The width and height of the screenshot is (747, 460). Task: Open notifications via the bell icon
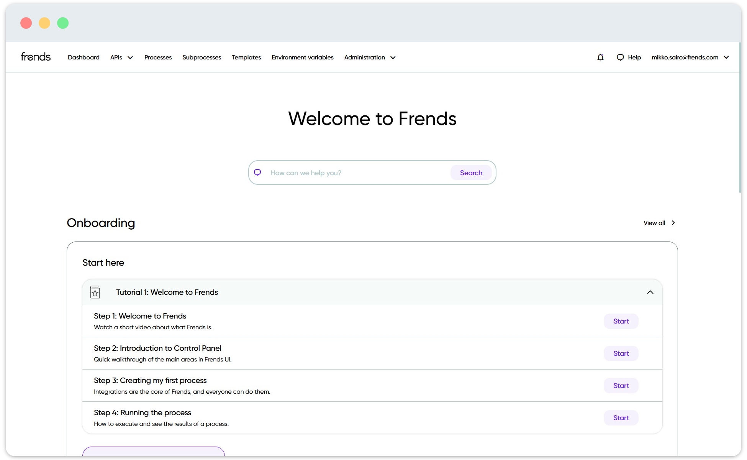(x=600, y=57)
